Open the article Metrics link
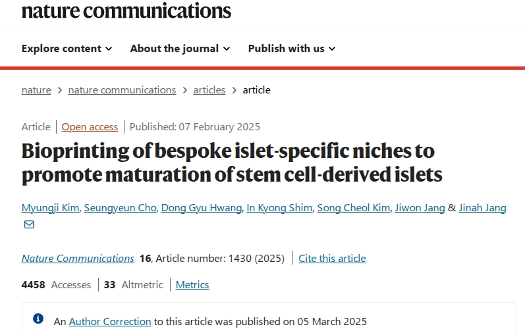The width and height of the screenshot is (525, 333). (x=192, y=285)
